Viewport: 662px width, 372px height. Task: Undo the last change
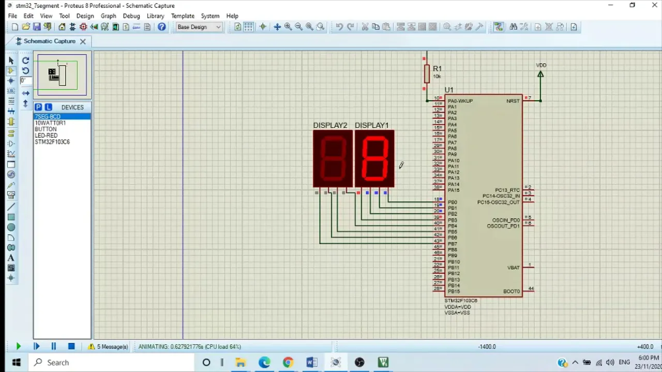pos(339,27)
